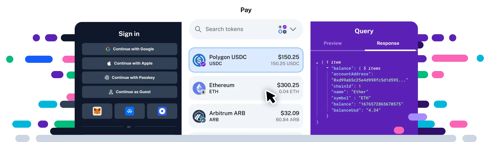Continue with Apple sign-in
The height and width of the screenshot is (142, 489).
pyautogui.click(x=130, y=63)
